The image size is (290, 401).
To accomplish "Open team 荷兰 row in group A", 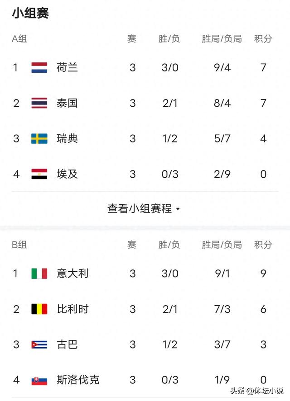I will [x=145, y=67].
